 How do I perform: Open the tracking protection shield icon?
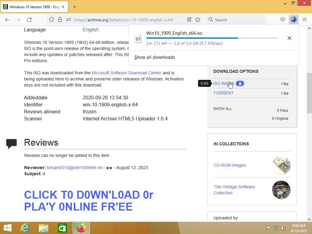pyautogui.click(x=51, y=20)
